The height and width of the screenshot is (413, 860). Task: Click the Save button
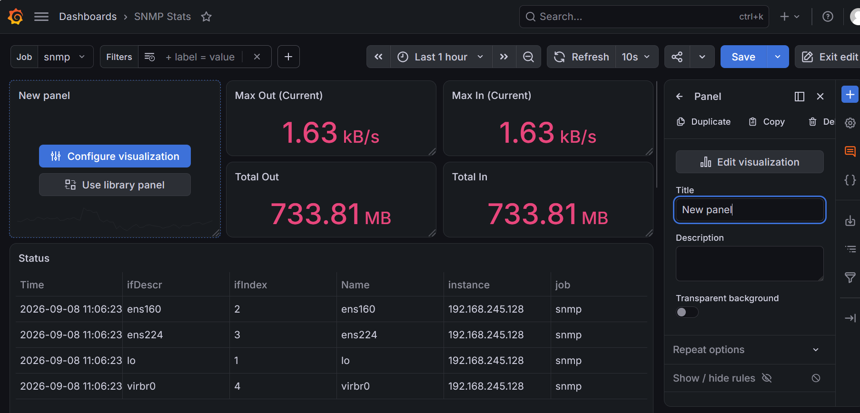(x=743, y=57)
